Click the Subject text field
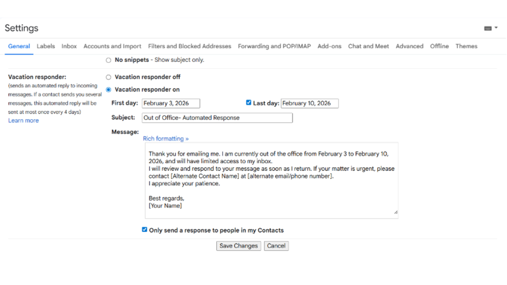The image size is (507, 285). [x=217, y=118]
